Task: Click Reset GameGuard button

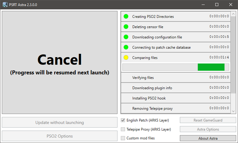Action: click(208, 120)
